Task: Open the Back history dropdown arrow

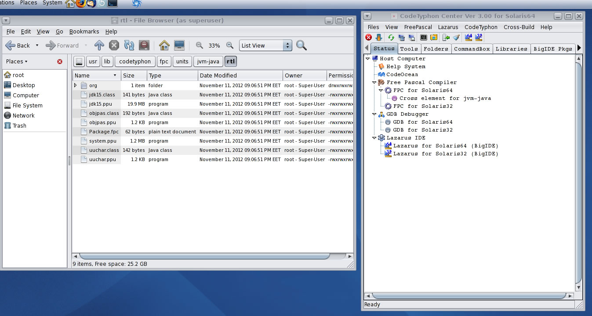Action: pyautogui.click(x=37, y=45)
